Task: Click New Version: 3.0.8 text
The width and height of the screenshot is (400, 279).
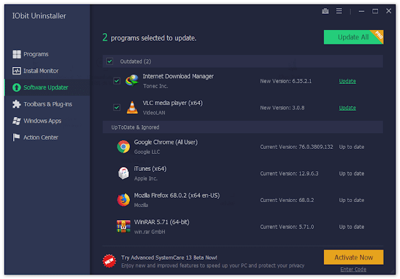Action: click(282, 108)
